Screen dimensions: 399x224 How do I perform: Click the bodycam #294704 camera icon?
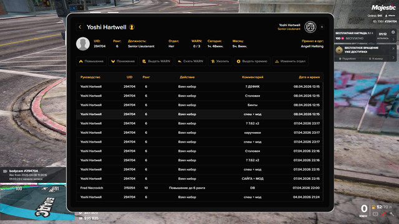[5, 171]
